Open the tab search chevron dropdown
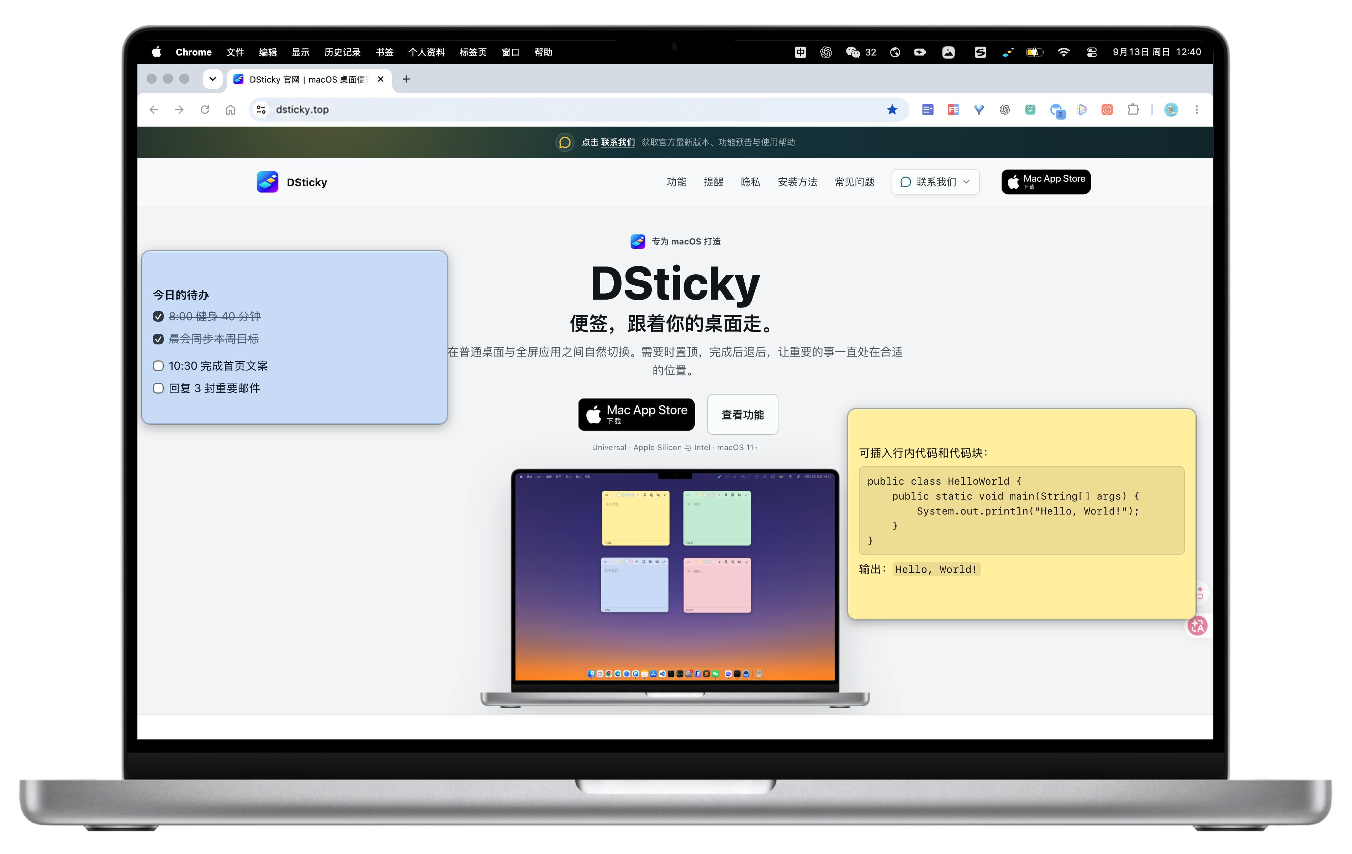 (x=213, y=79)
